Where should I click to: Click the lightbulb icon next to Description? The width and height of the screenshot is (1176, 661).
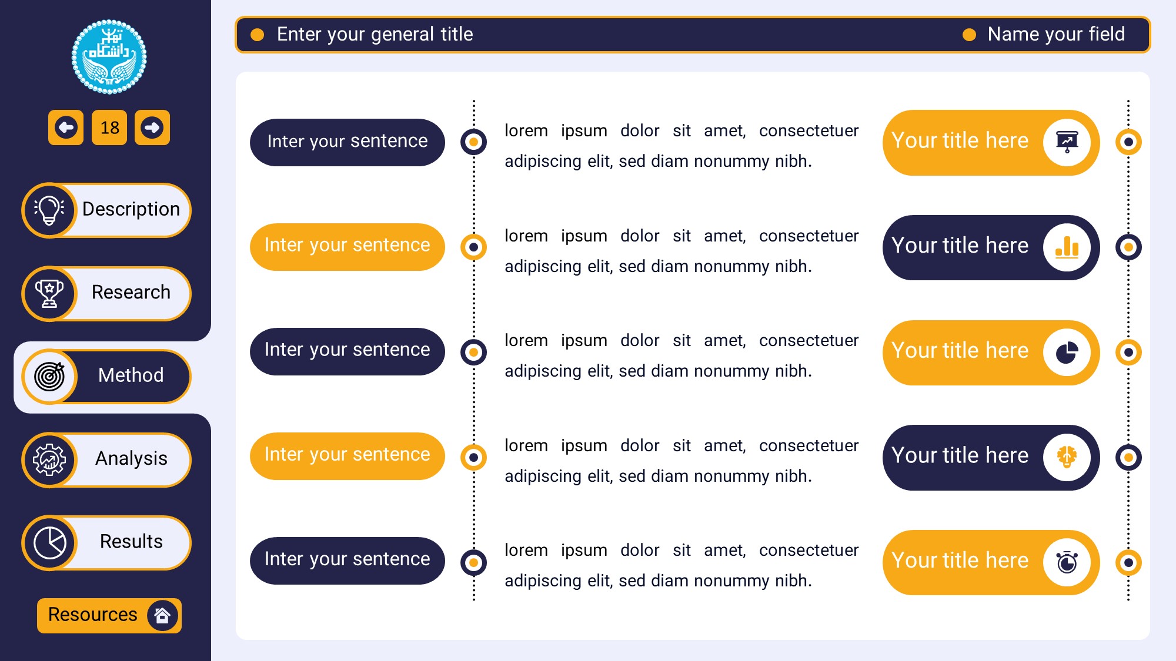click(x=49, y=210)
